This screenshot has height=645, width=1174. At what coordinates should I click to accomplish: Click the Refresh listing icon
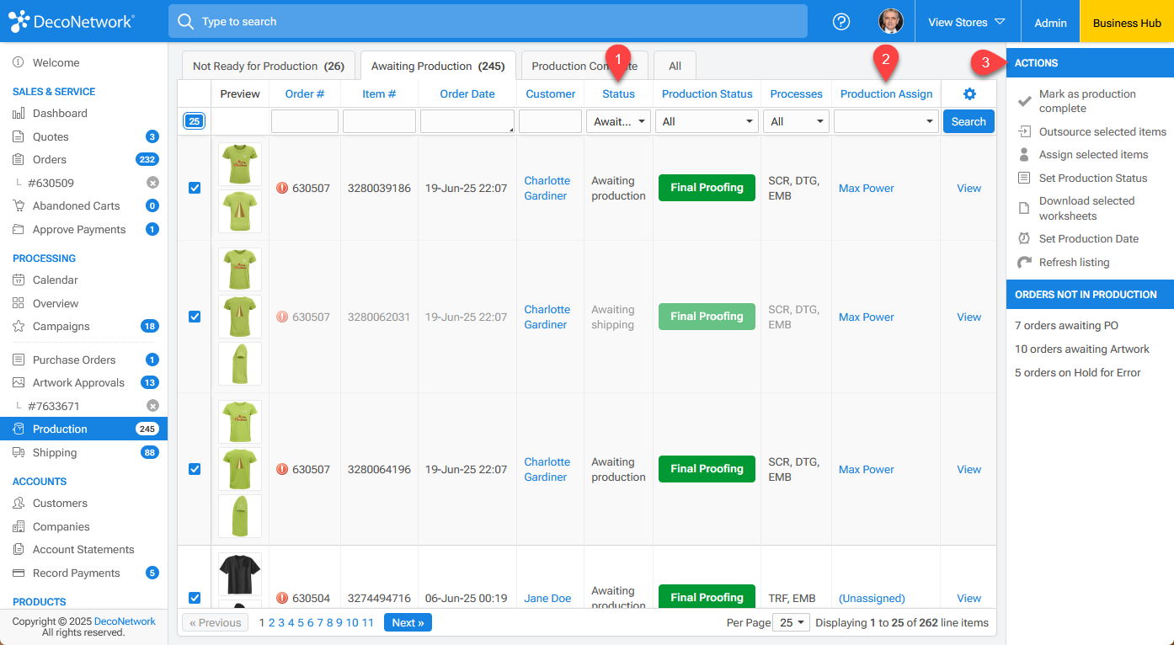pyautogui.click(x=1024, y=263)
